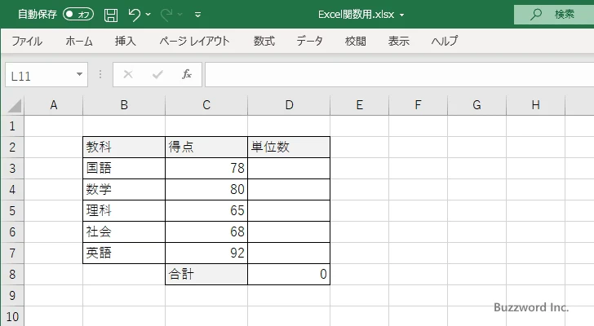Image resolution: width=594 pixels, height=326 pixels.
Task: Open the Undo history dropdown arrow
Action: 148,15
